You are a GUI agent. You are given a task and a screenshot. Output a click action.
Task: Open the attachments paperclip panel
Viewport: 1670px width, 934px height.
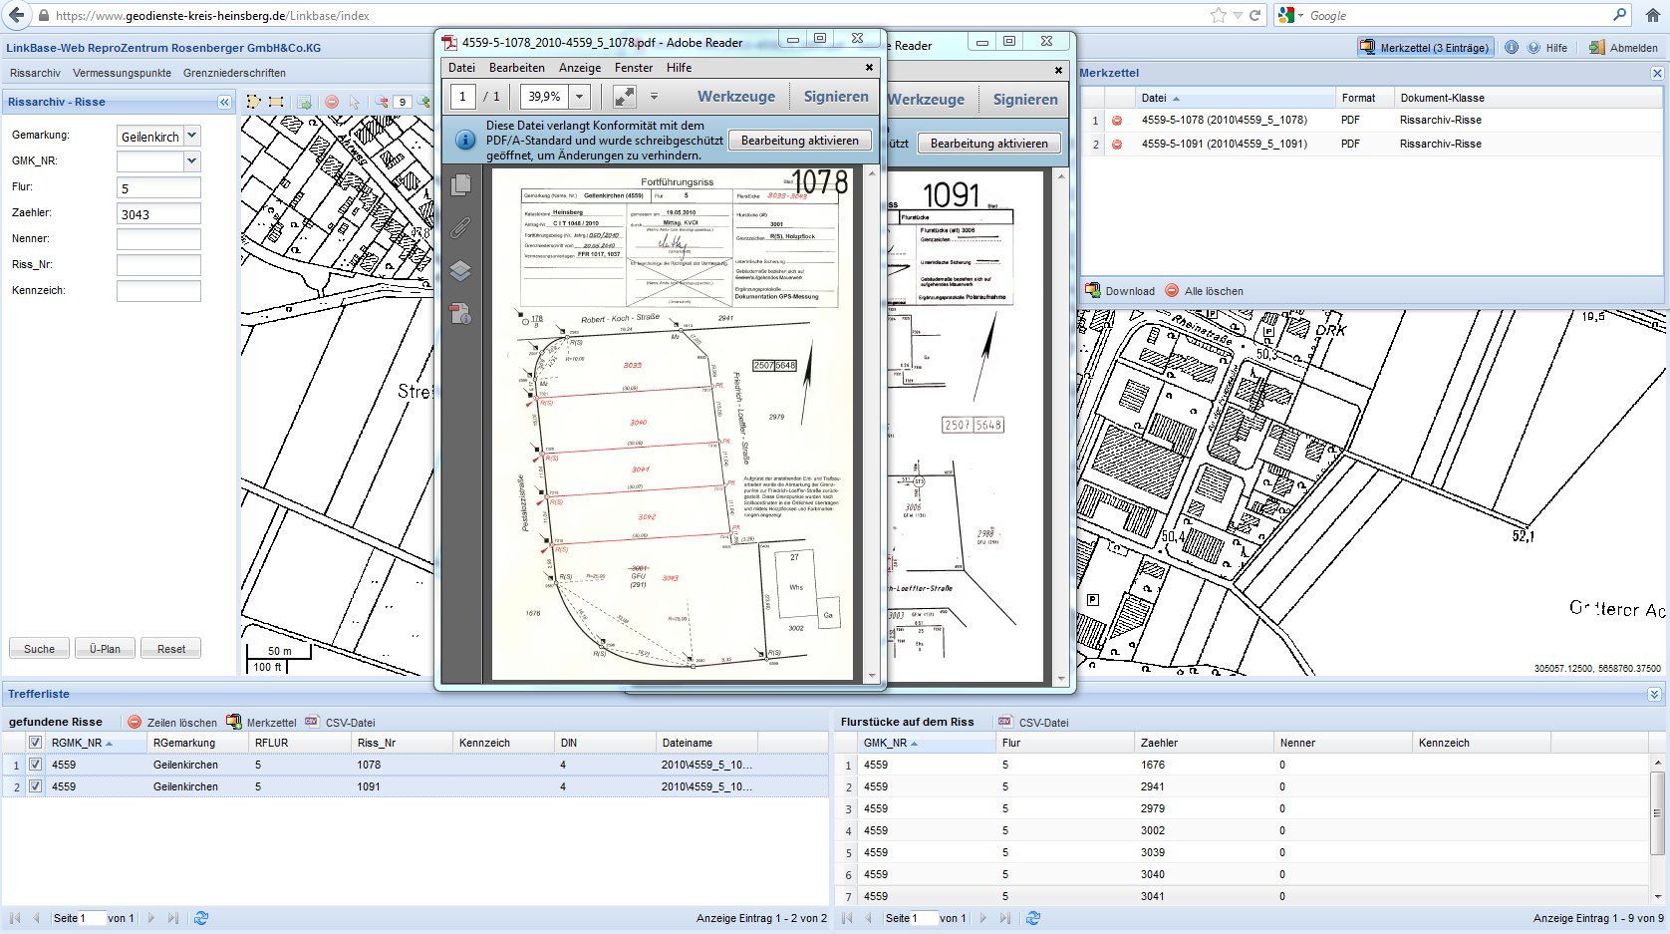[460, 228]
